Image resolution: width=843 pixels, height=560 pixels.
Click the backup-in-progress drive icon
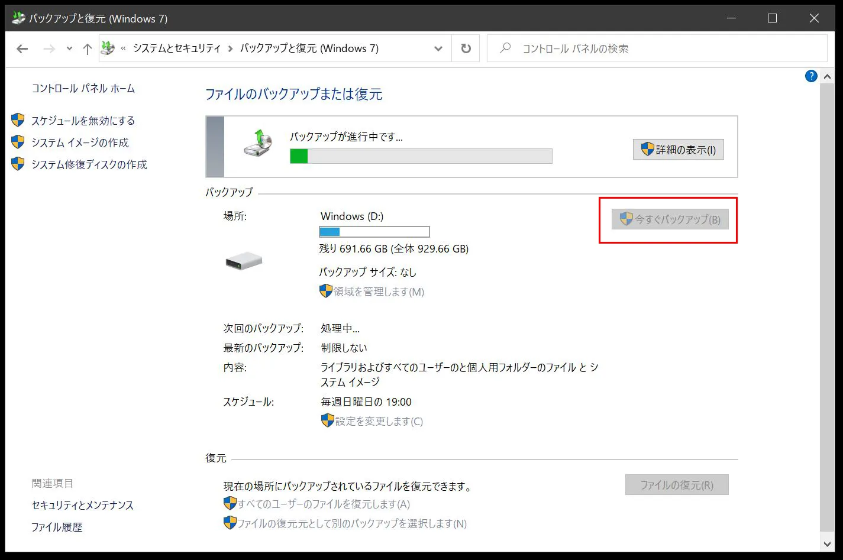pos(258,143)
